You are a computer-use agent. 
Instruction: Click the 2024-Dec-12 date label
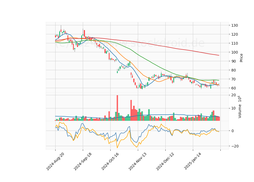click(165, 161)
